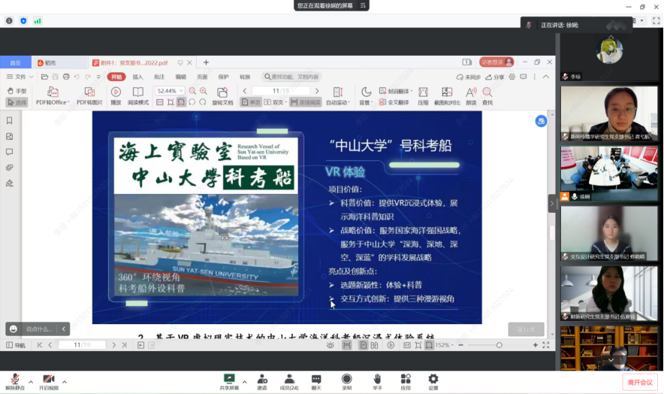Select the 选择 cursor tool
This screenshot has height=394, width=664.
point(17,102)
